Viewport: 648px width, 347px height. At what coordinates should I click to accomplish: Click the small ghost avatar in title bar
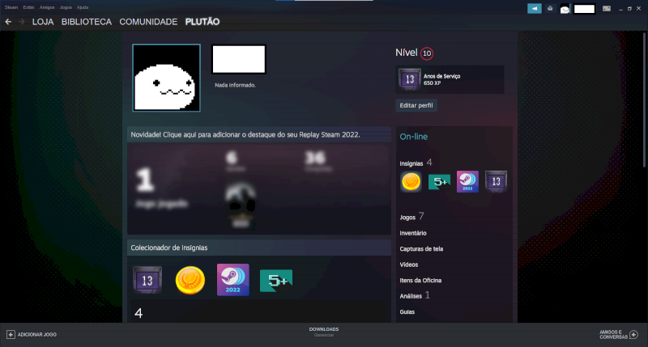(565, 9)
